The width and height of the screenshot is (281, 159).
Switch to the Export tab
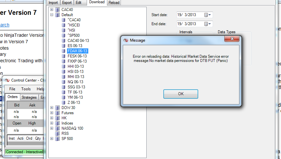click(x=67, y=3)
